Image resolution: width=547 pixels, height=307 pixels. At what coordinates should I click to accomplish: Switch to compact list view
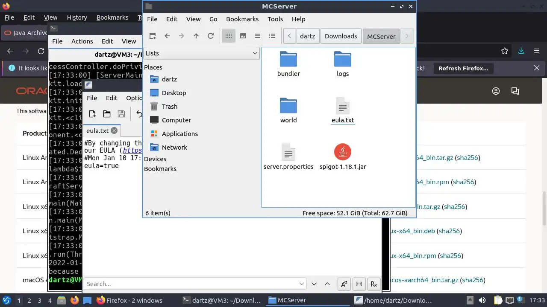point(258,36)
